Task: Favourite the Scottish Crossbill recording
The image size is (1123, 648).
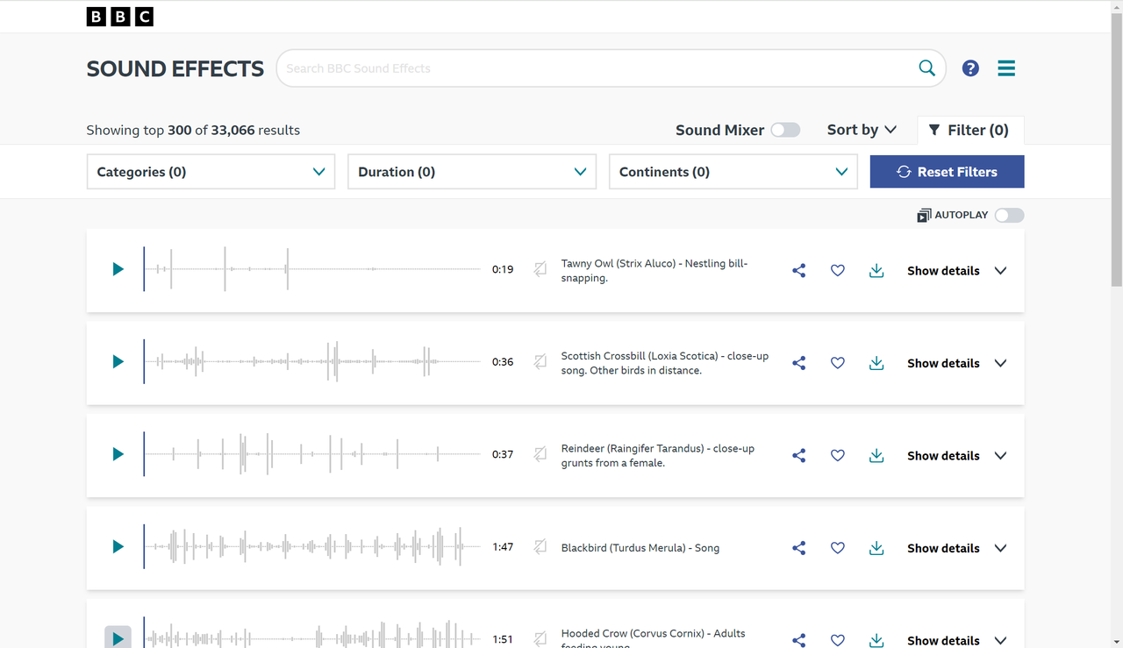Action: [837, 362]
